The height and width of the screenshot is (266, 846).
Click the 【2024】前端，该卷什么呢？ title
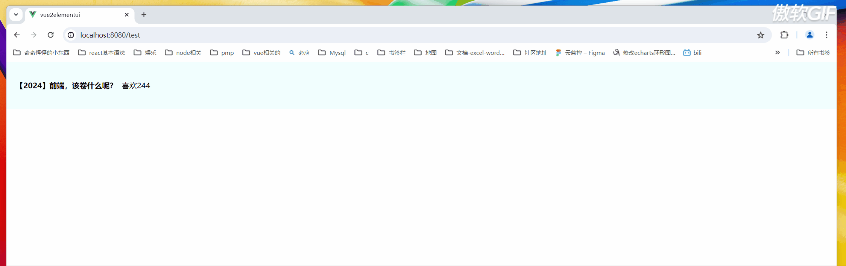click(65, 86)
